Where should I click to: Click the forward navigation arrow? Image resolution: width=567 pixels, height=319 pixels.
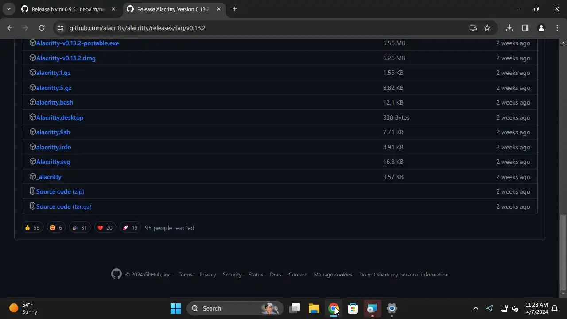(26, 28)
